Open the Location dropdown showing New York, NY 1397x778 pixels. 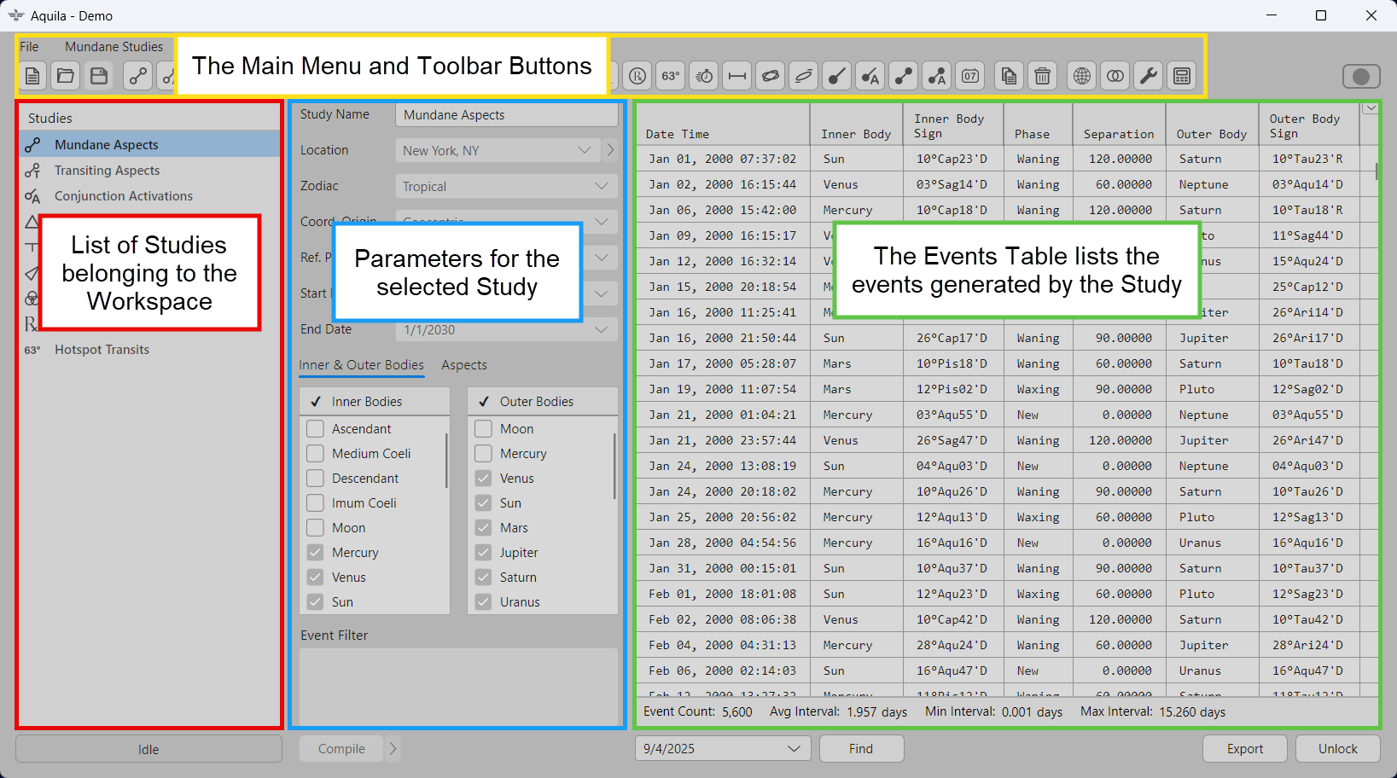click(584, 151)
